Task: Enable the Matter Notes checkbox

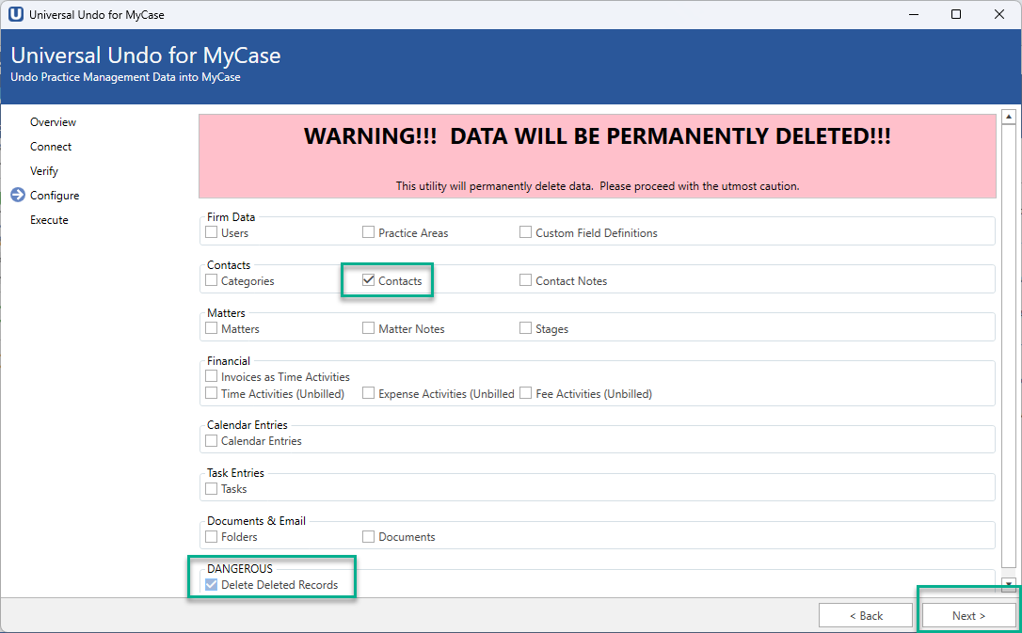Action: pyautogui.click(x=368, y=328)
